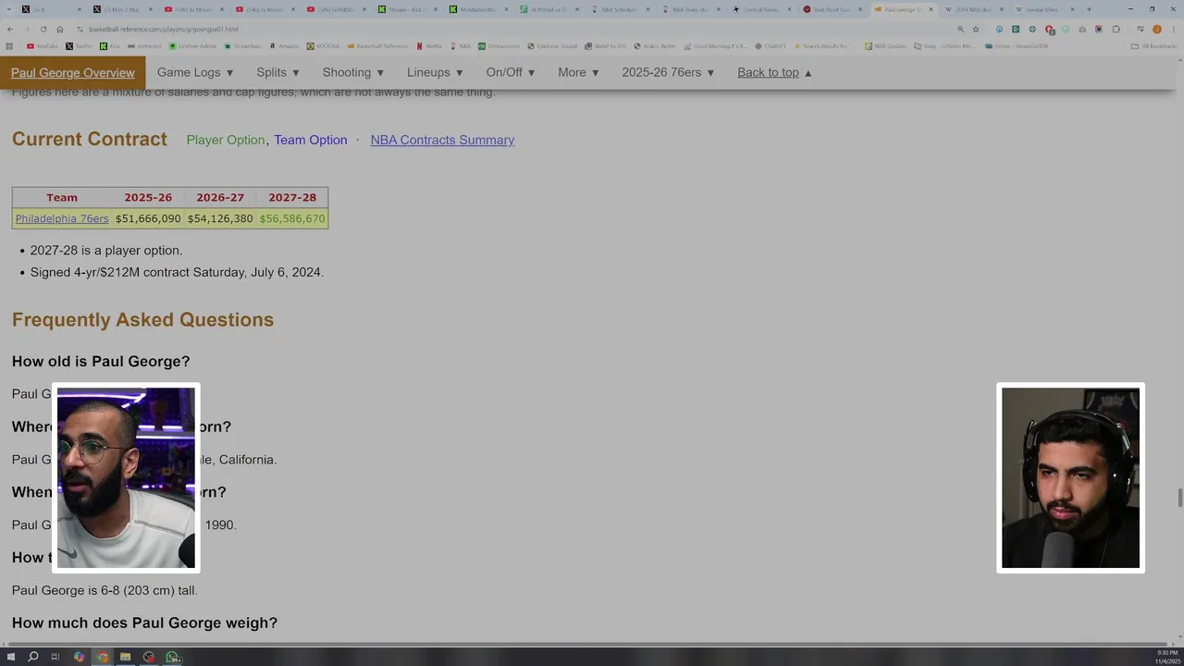Open the YouTube bookmark

click(x=43, y=45)
